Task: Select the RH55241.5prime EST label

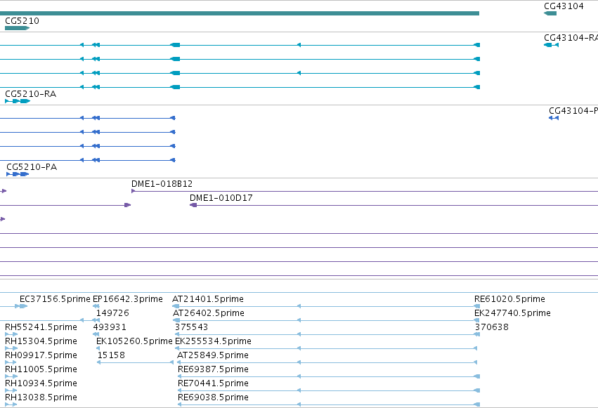Action: coord(41,327)
